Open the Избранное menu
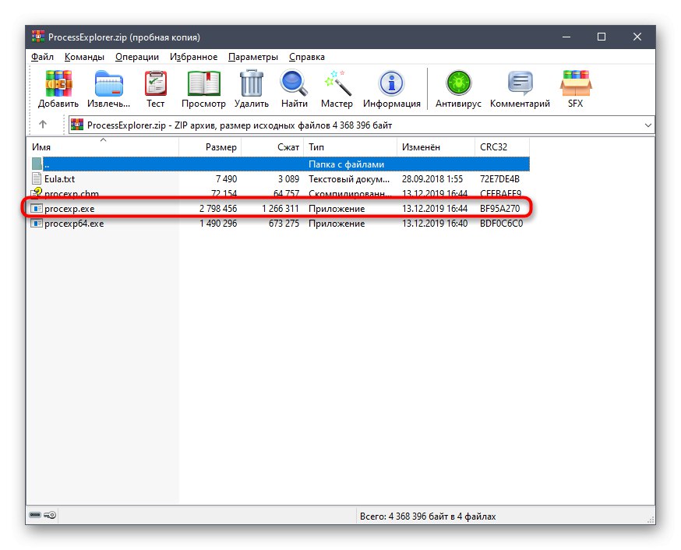Image resolution: width=681 pixels, height=550 pixels. coord(193,57)
